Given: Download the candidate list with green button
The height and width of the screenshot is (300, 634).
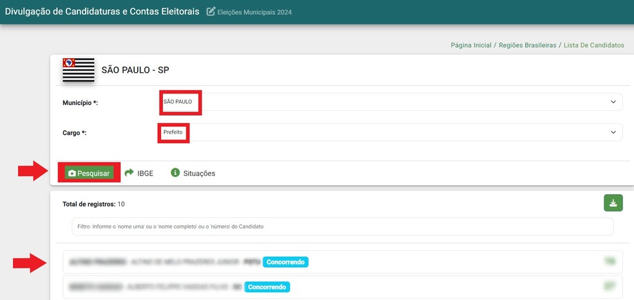Looking at the screenshot, I should (x=613, y=203).
